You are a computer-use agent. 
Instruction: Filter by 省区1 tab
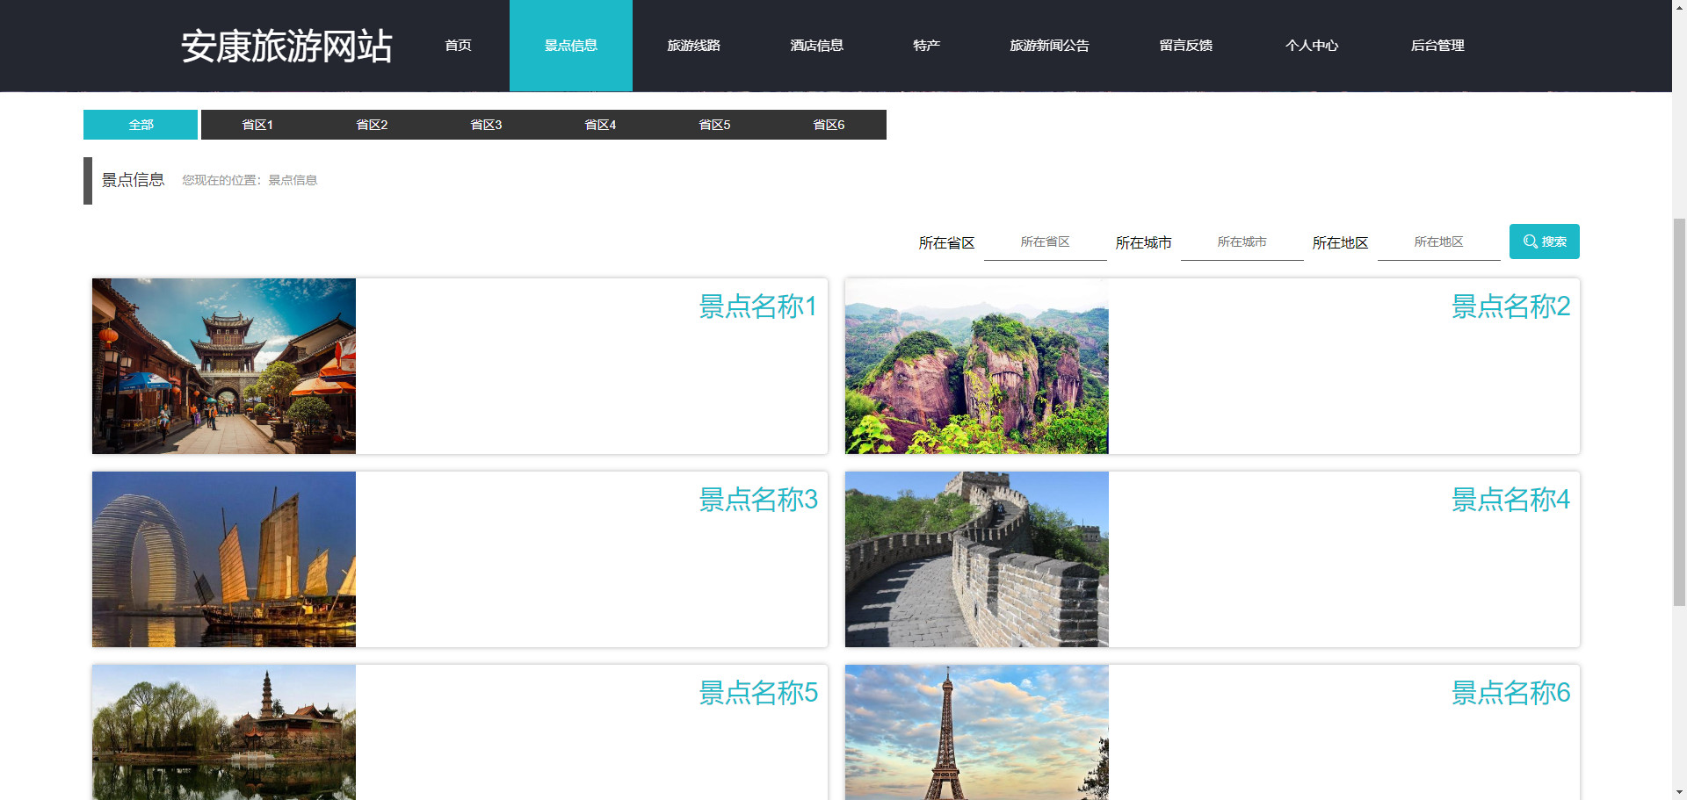click(x=257, y=125)
